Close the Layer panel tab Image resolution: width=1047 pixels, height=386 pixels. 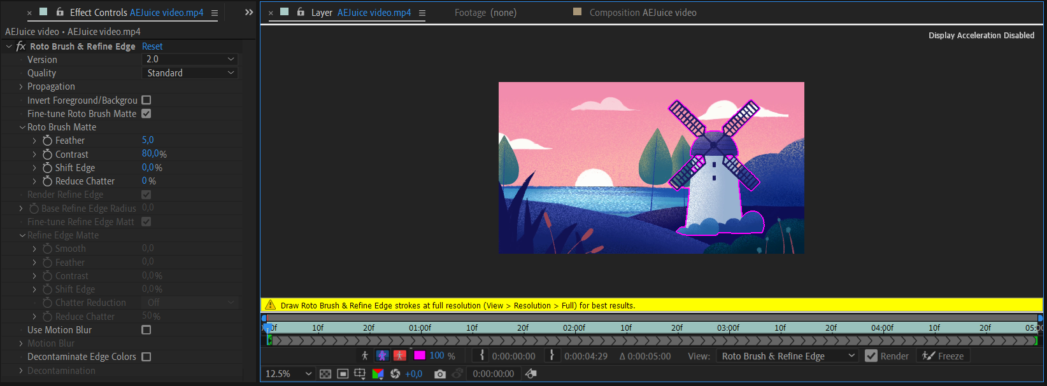271,13
